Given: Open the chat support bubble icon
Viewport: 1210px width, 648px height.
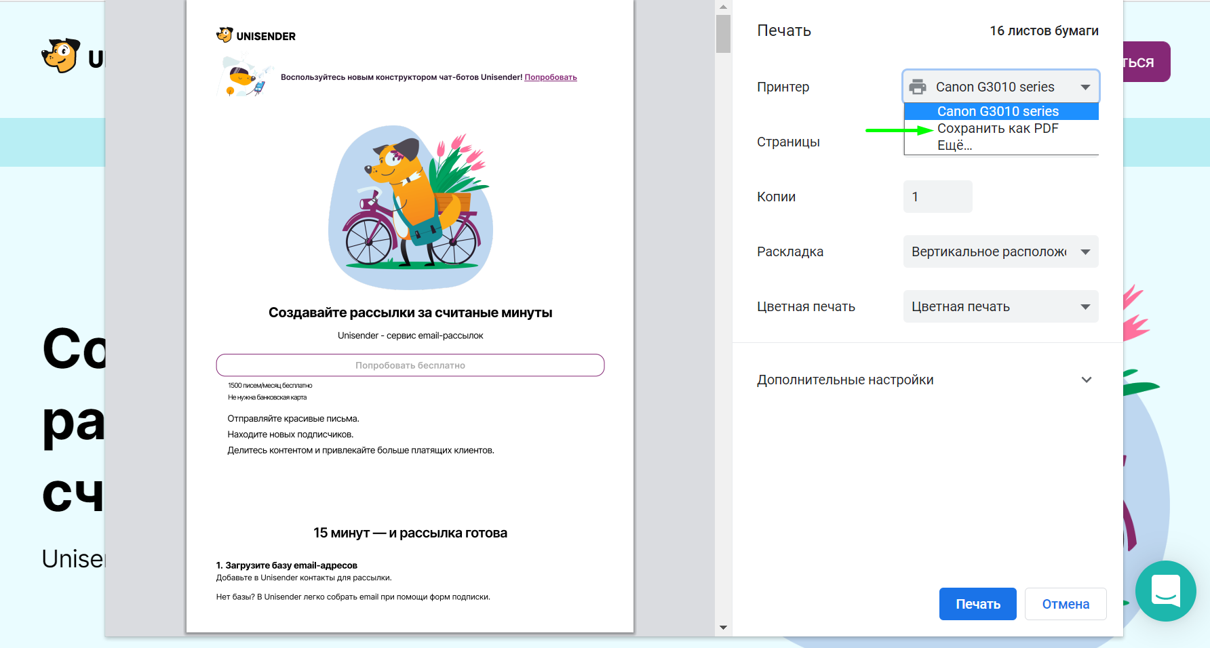Looking at the screenshot, I should (1165, 591).
